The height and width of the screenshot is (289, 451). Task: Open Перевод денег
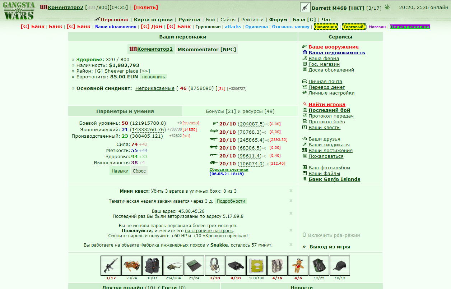(x=327, y=87)
